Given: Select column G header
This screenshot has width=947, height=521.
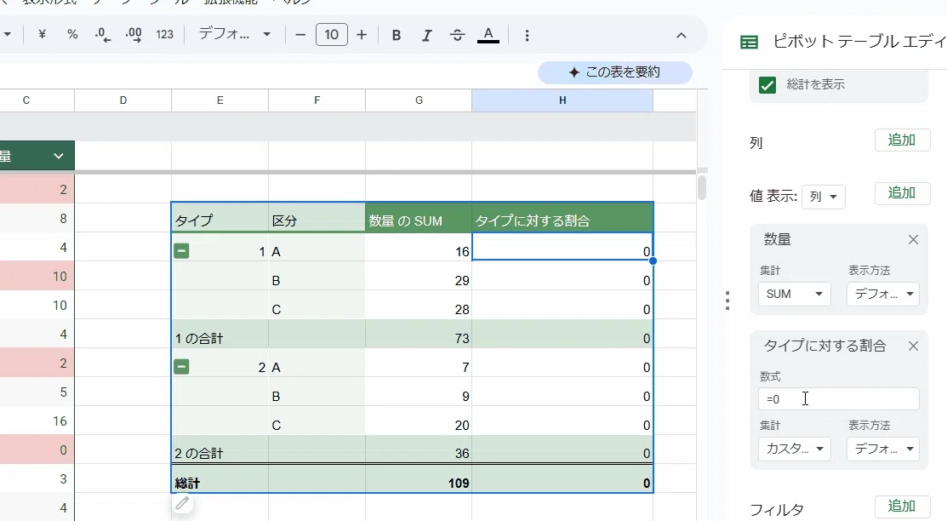Looking at the screenshot, I should pos(419,100).
